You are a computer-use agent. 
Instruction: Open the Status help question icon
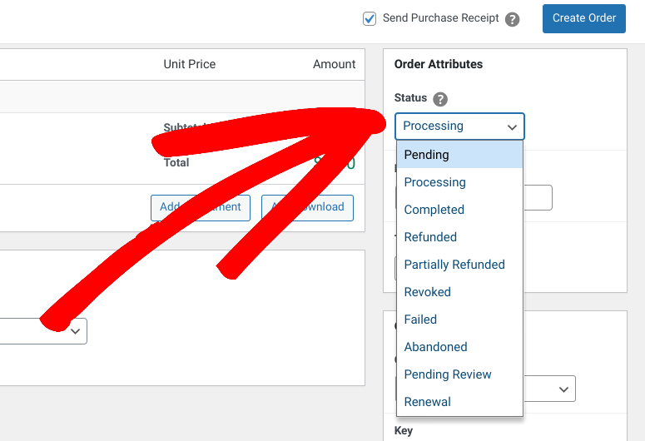[440, 99]
